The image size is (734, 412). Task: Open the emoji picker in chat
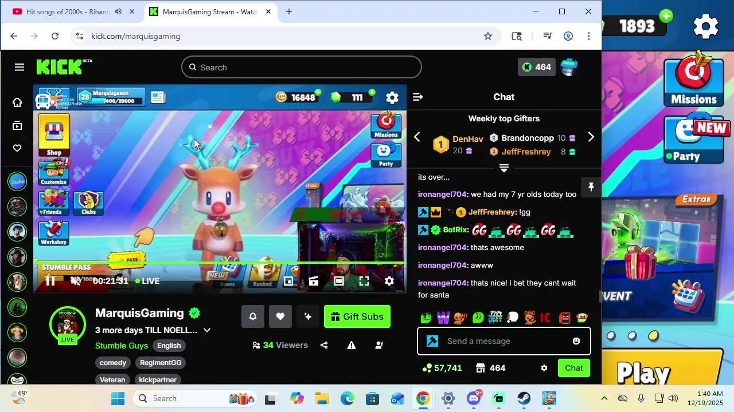pyautogui.click(x=576, y=341)
